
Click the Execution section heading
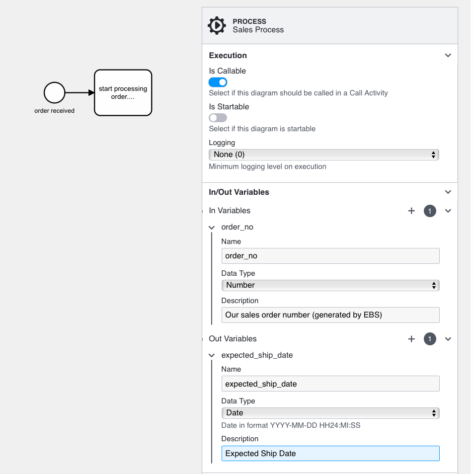click(x=228, y=55)
